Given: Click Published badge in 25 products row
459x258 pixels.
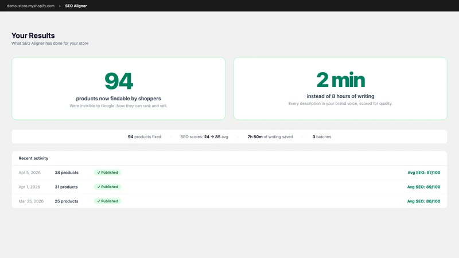Looking at the screenshot, I should [107, 201].
